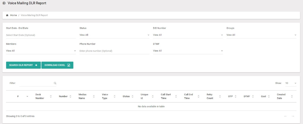Sort table by OTP column arrows

point(236,97)
